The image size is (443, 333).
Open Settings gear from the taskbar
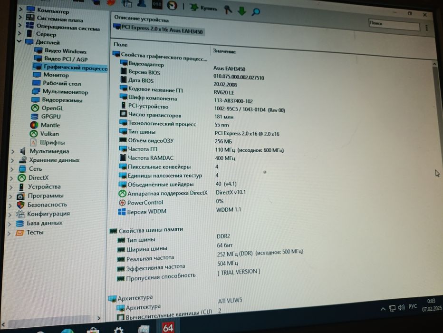click(119, 330)
